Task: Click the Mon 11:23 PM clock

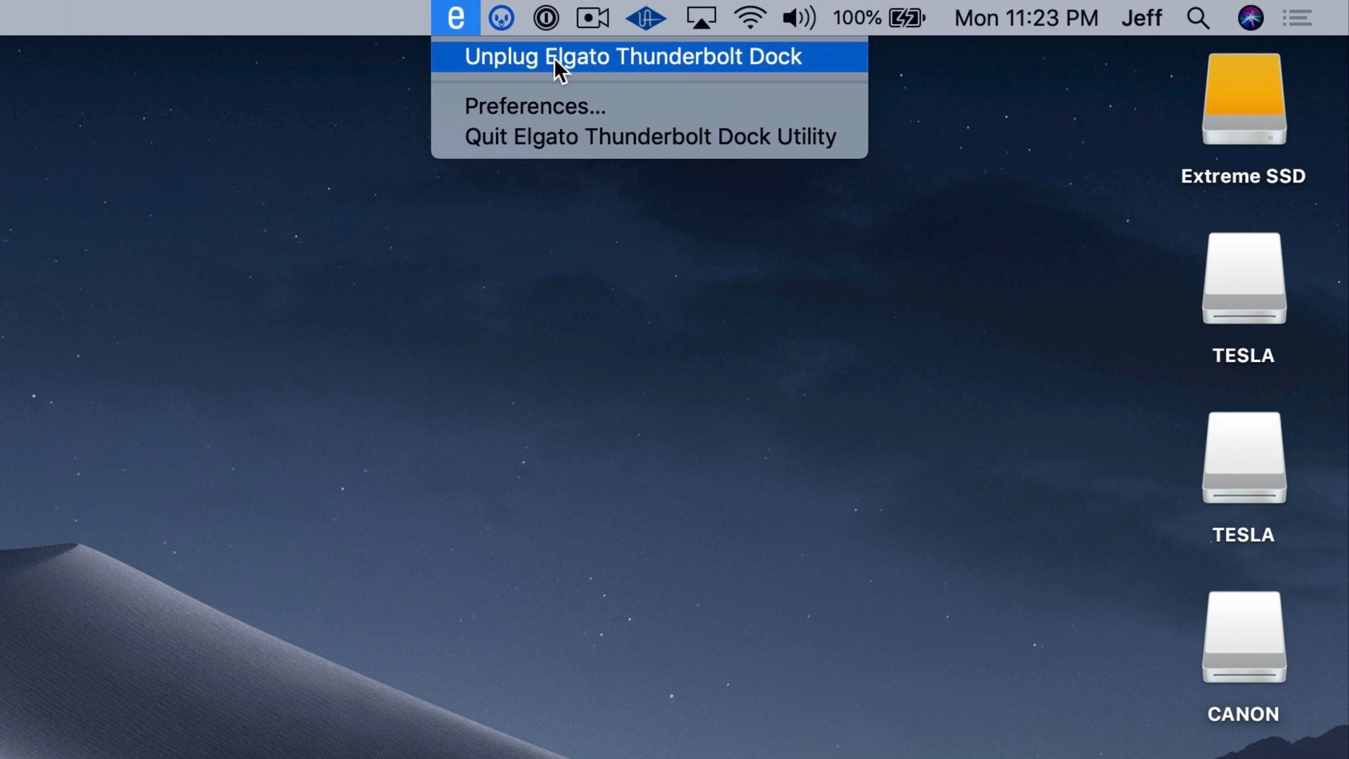Action: [1026, 18]
